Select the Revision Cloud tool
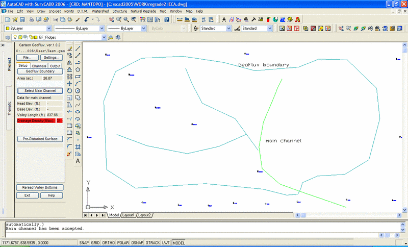This screenshot has height=247, width=408. click(78, 98)
